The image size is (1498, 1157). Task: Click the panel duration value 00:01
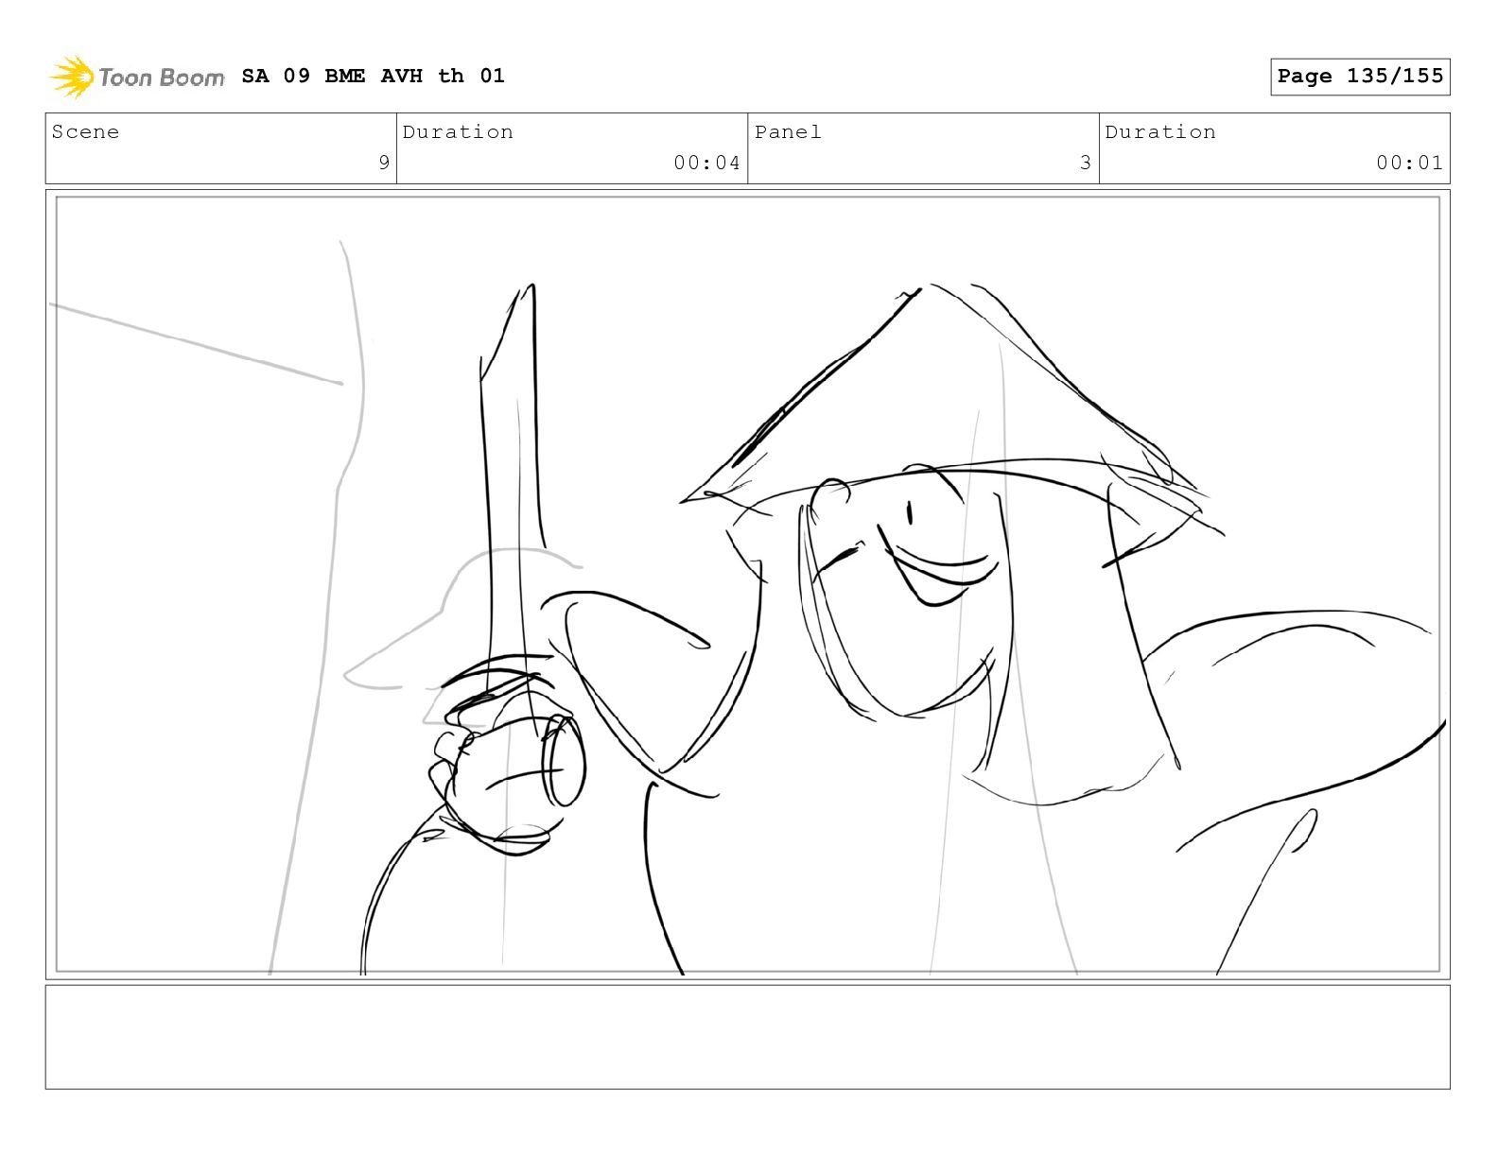tap(1409, 163)
